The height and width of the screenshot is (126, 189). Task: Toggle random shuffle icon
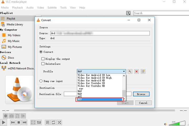(59, 123)
